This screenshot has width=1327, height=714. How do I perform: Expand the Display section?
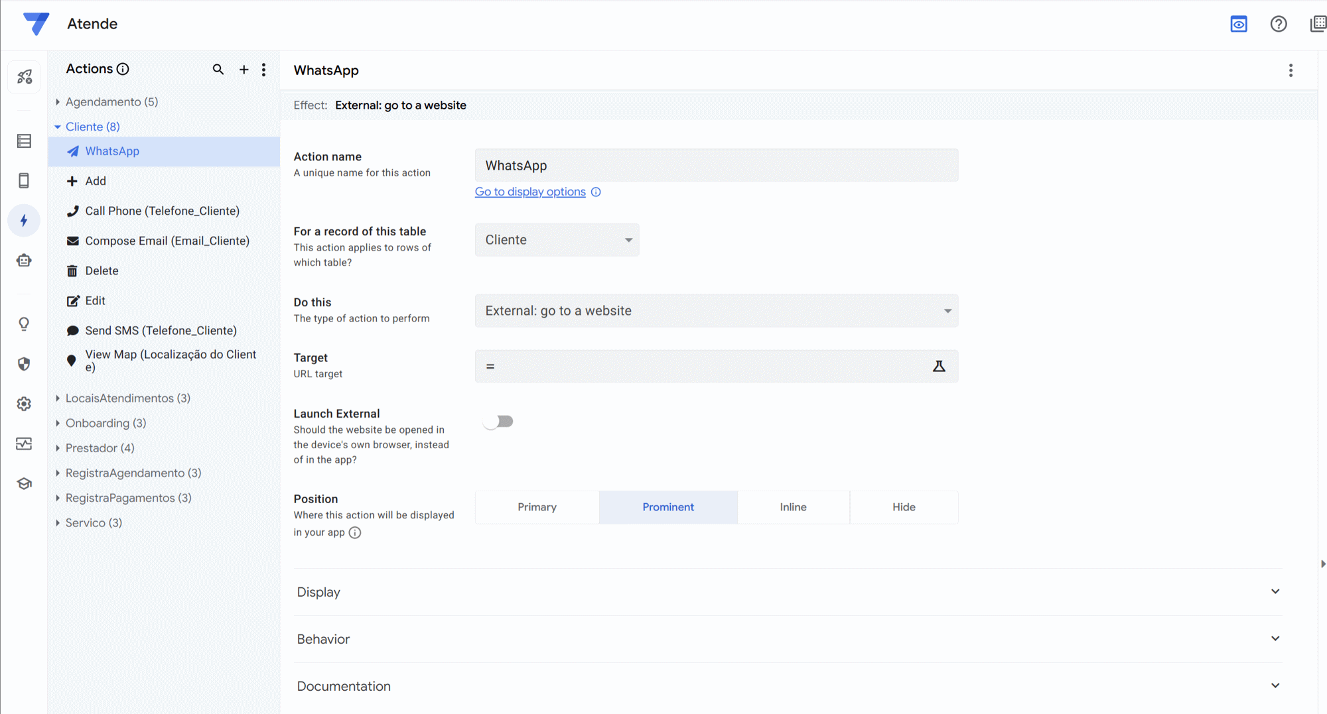click(788, 592)
